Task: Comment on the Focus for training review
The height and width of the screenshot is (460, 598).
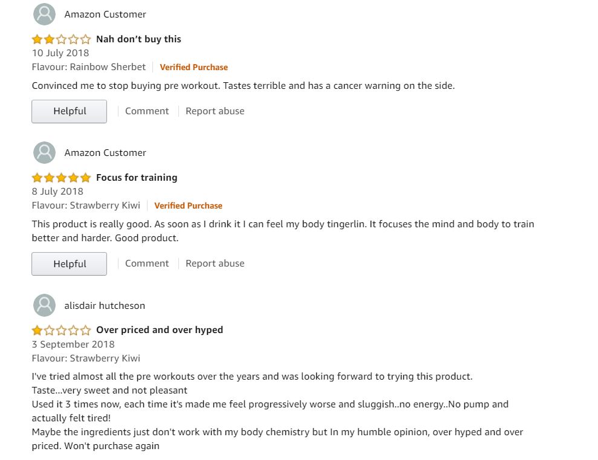Action: click(x=147, y=264)
